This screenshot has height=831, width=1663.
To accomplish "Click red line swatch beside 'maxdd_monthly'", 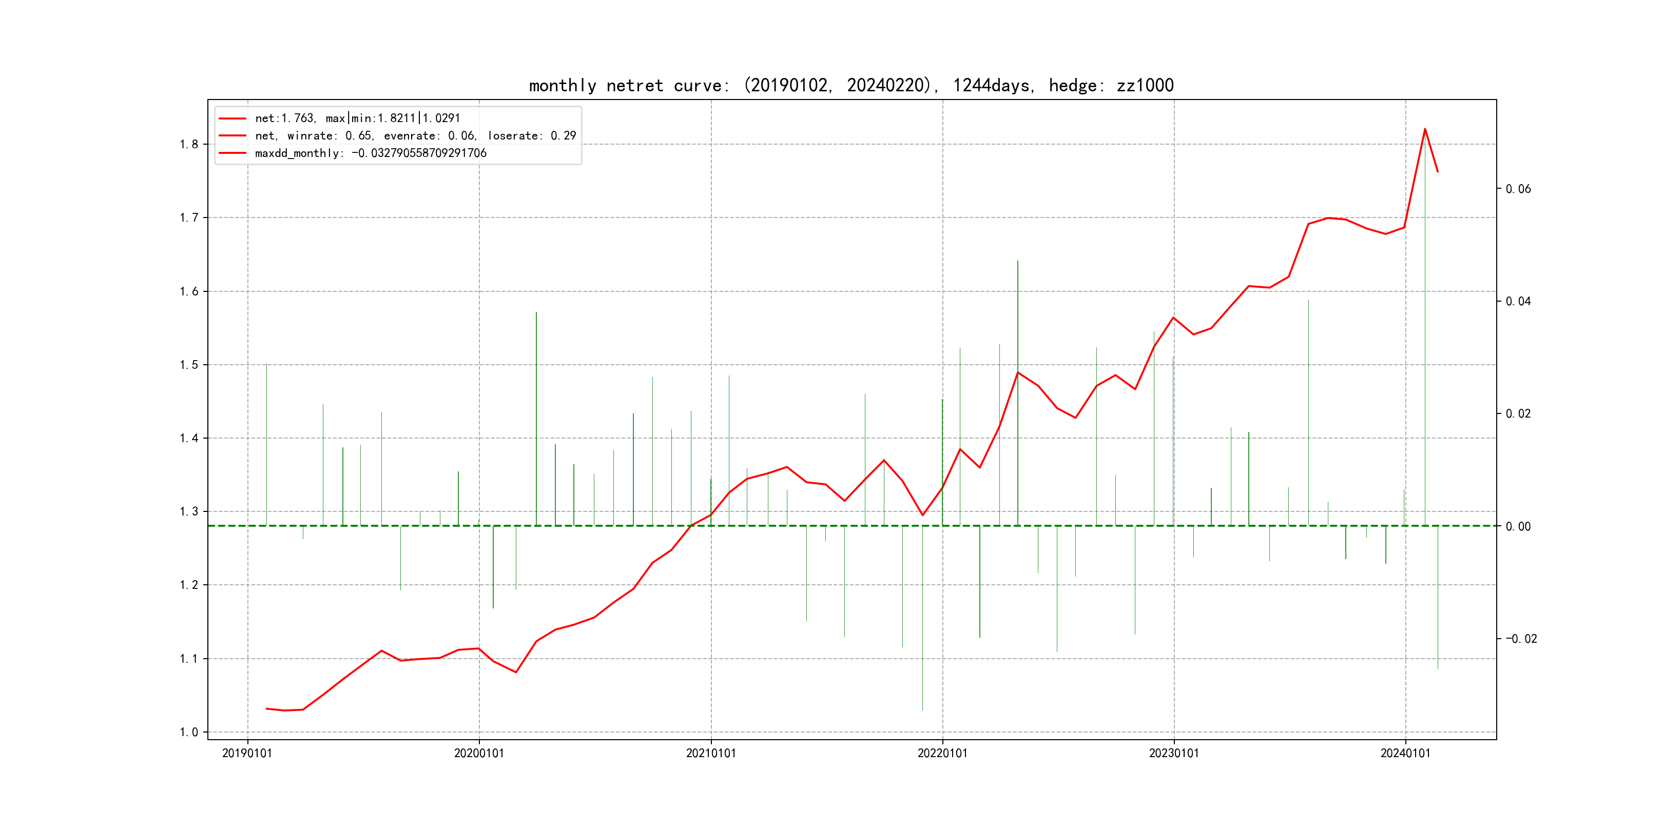I will pyautogui.click(x=233, y=153).
